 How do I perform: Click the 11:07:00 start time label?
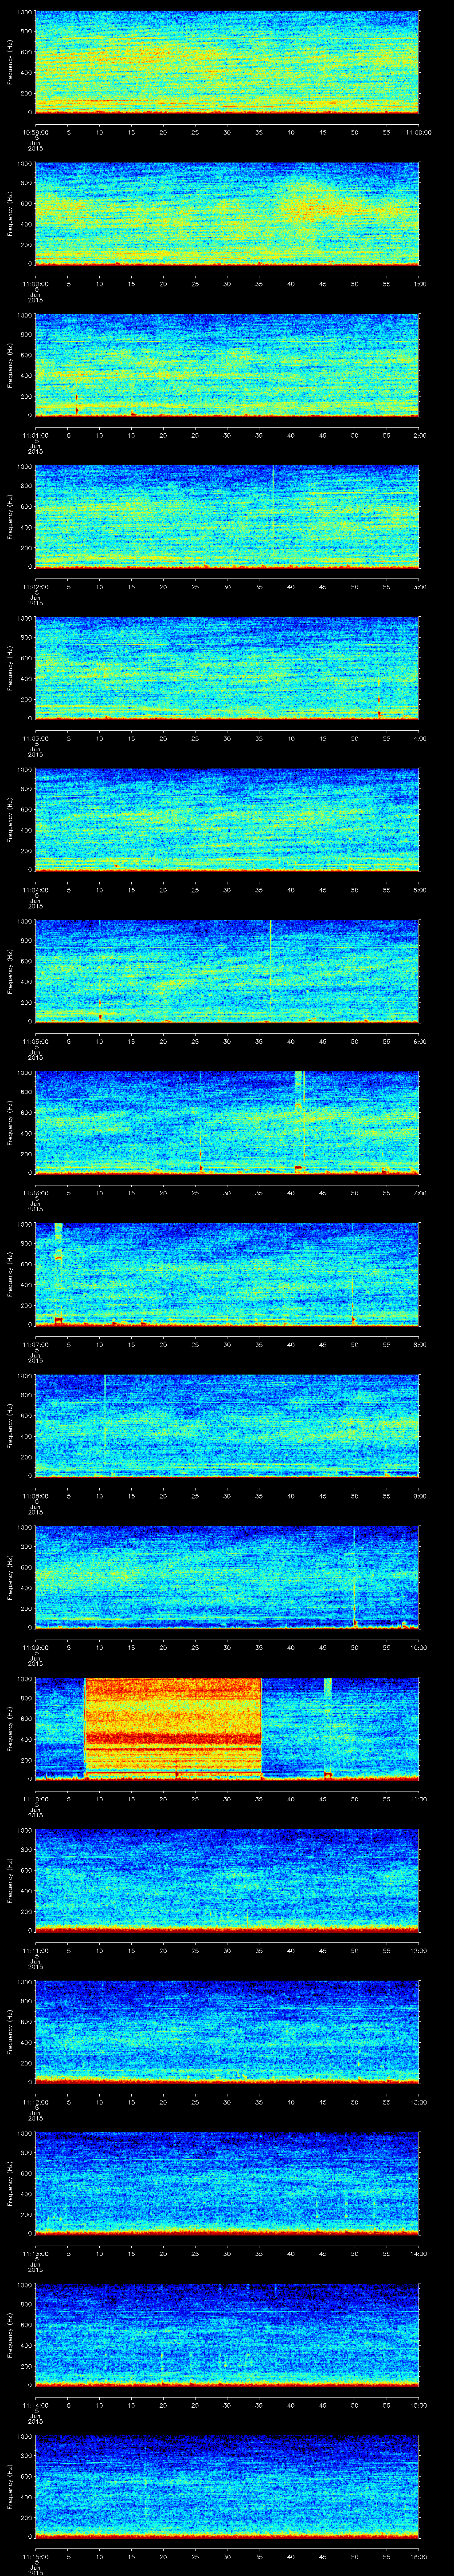tap(35, 1344)
